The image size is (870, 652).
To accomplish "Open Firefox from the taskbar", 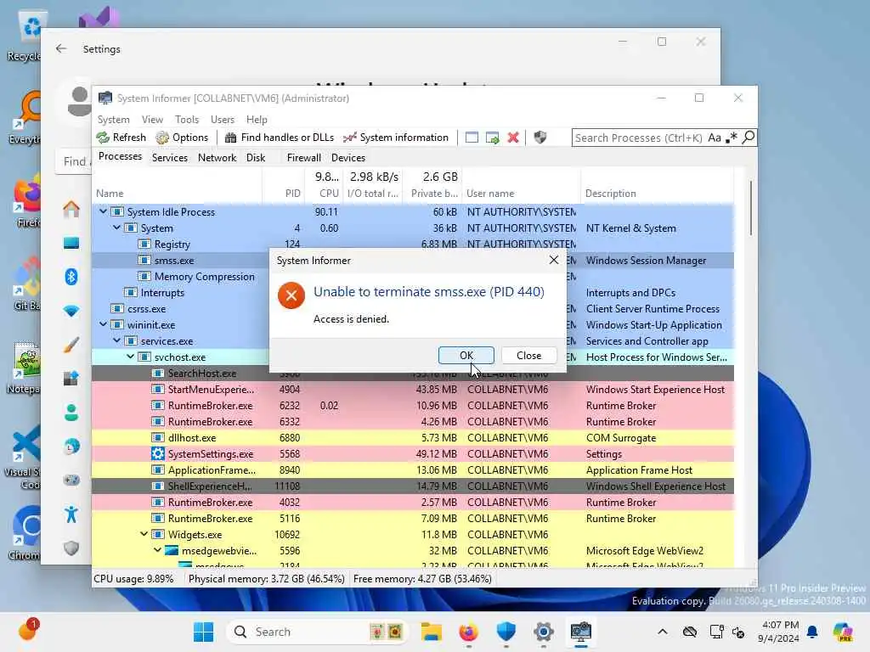I will tap(469, 632).
